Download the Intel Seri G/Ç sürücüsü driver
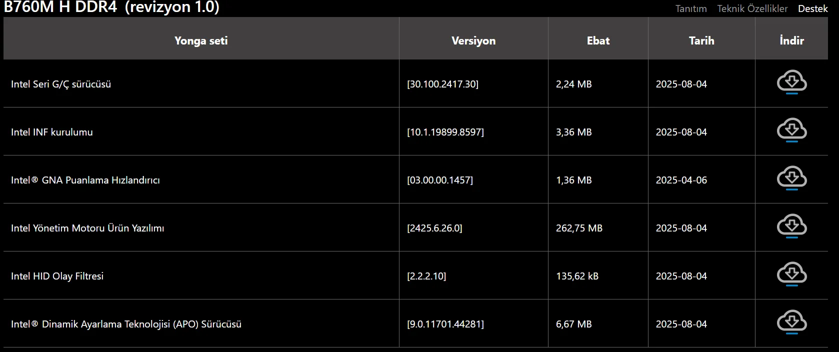The width and height of the screenshot is (839, 352). point(791,82)
